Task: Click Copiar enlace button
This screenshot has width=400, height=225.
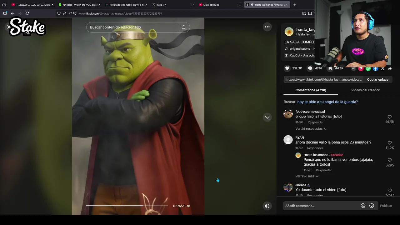Action: [377, 79]
